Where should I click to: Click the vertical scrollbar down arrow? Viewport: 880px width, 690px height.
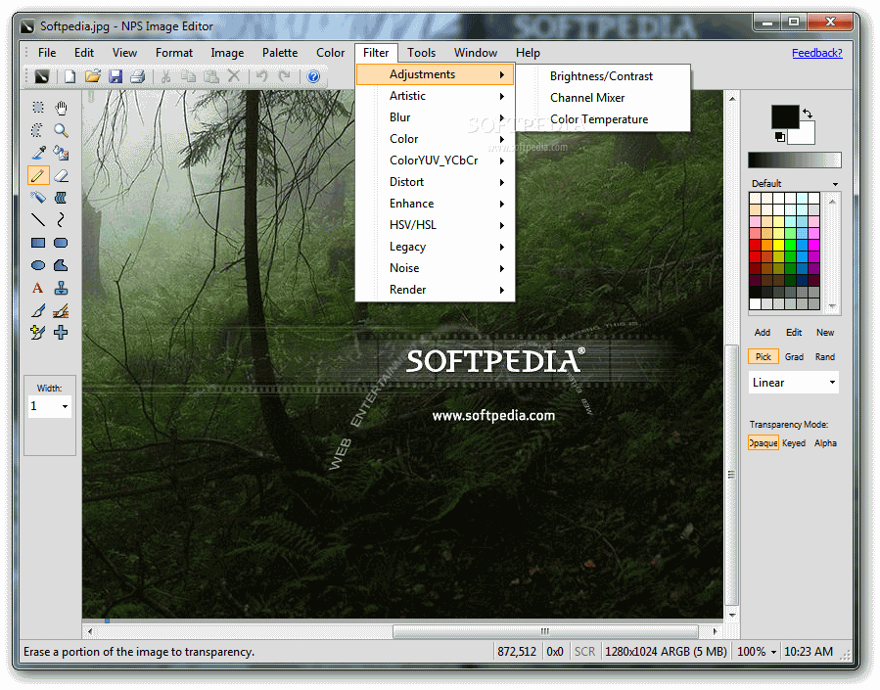pos(732,615)
